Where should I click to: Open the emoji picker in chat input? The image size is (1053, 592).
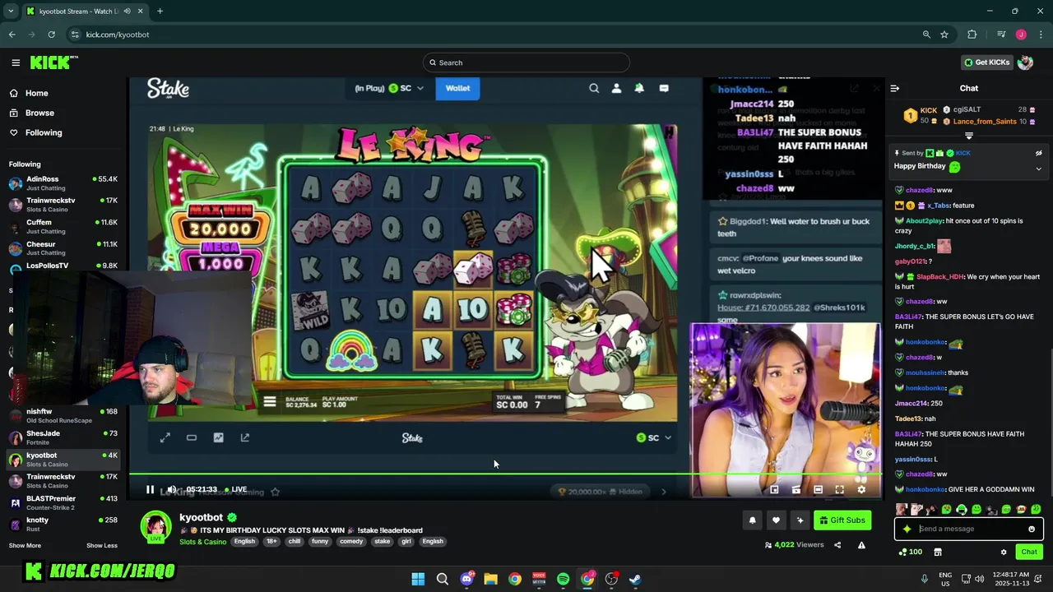pos(1032,529)
